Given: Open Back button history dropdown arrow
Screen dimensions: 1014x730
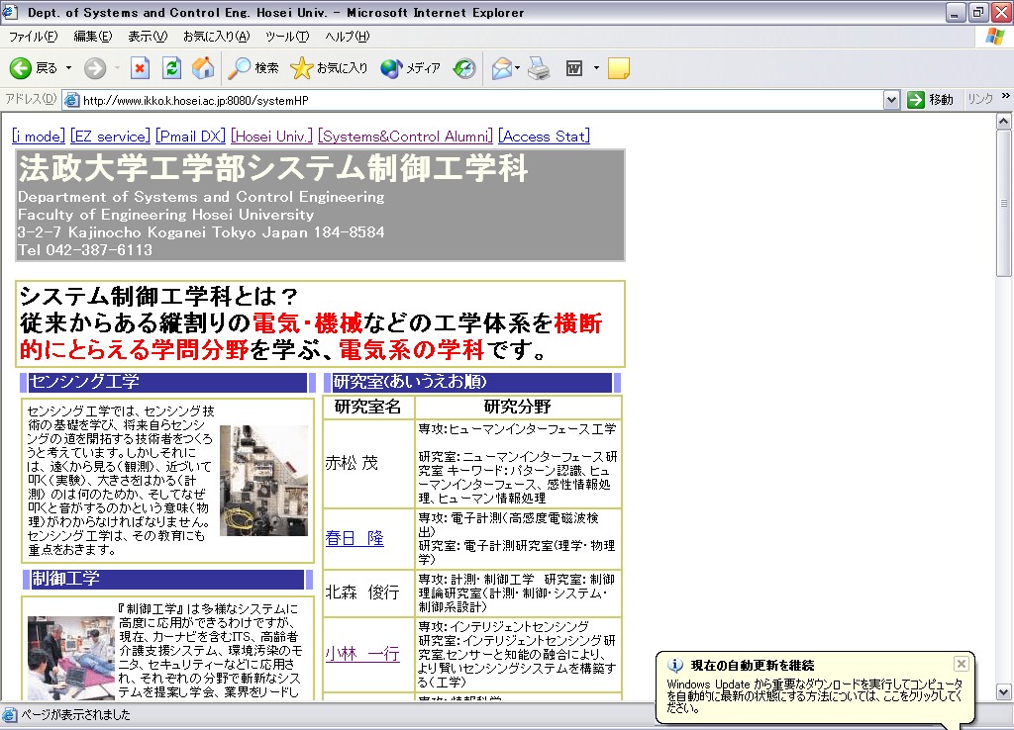Looking at the screenshot, I should [68, 68].
